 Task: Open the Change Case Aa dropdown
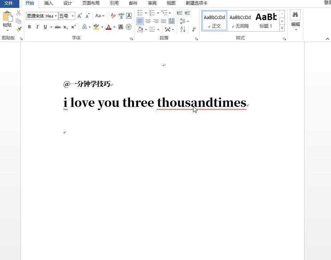(100, 16)
